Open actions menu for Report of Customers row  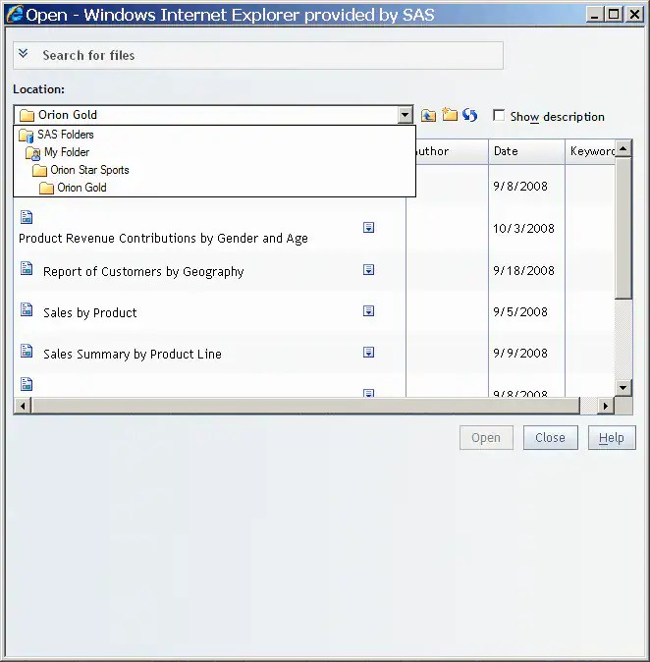(368, 270)
